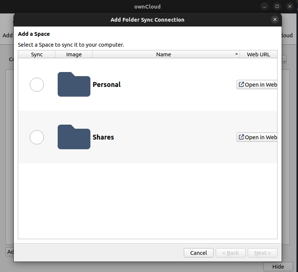Image resolution: width=298 pixels, height=272 pixels.
Task: Select the Shares row in the spaces list
Action: coord(149,137)
